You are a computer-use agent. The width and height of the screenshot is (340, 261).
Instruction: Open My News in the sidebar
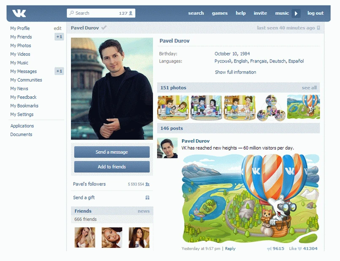(x=19, y=88)
